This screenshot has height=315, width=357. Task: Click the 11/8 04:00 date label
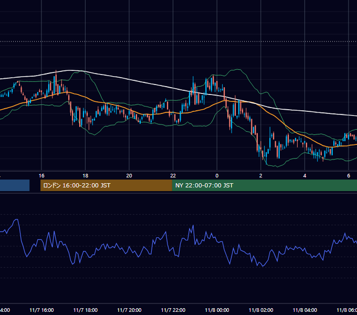point(305,310)
